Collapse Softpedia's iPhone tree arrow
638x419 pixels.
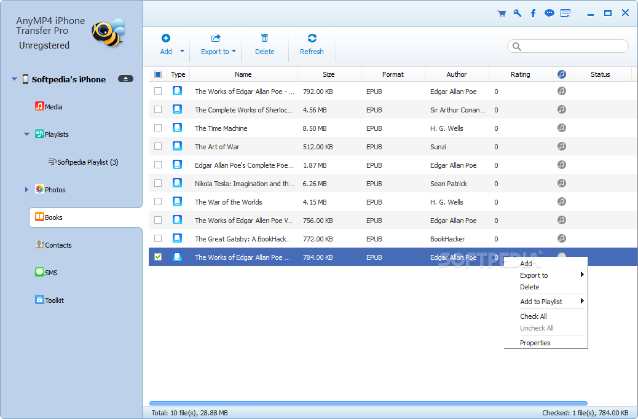pos(14,79)
